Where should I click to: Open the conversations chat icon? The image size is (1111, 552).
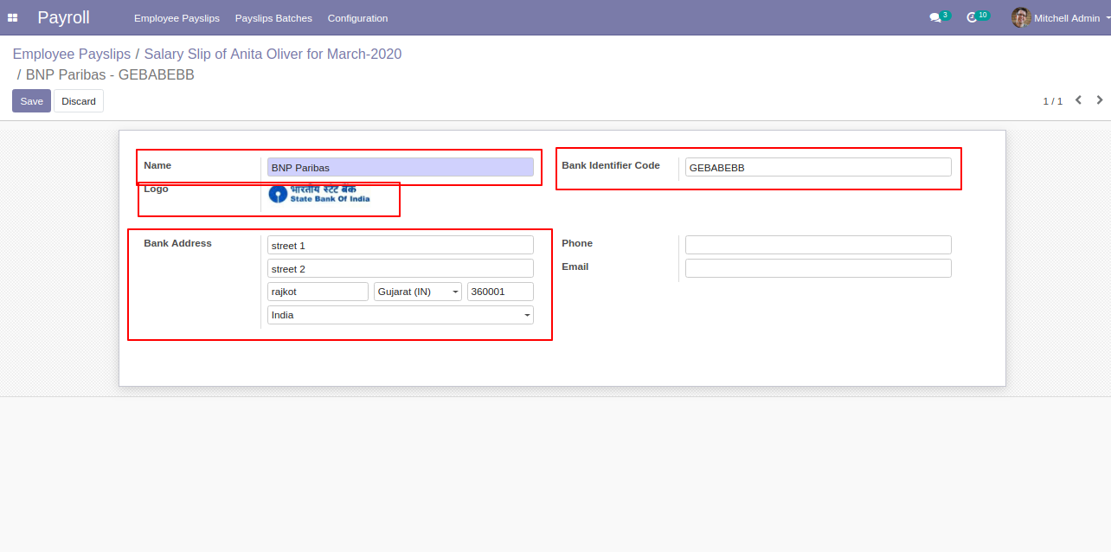coord(934,17)
